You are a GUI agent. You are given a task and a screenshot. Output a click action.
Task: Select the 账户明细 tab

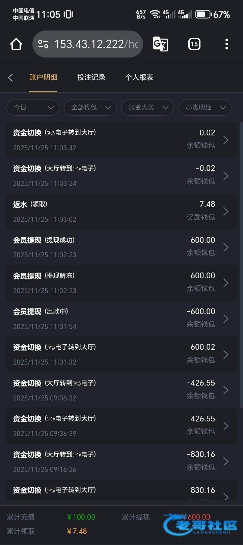(43, 78)
